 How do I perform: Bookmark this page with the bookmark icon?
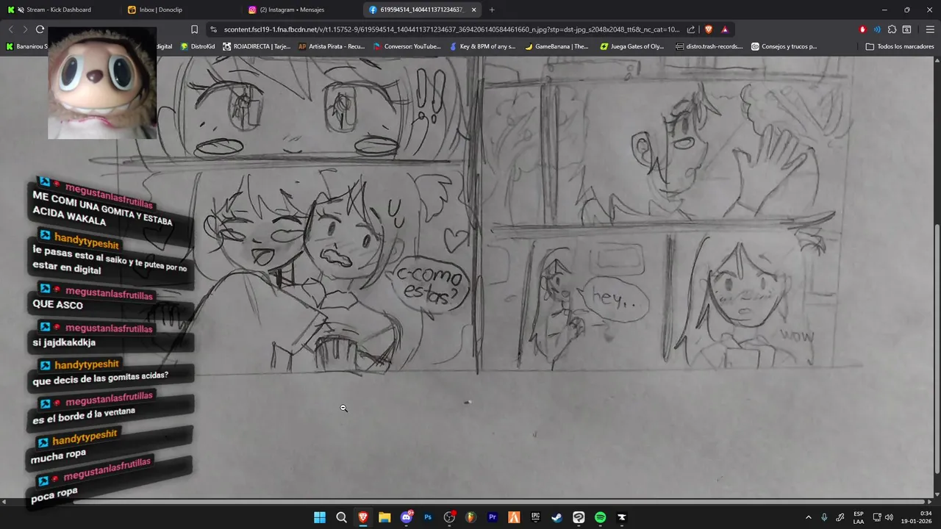[194, 29]
